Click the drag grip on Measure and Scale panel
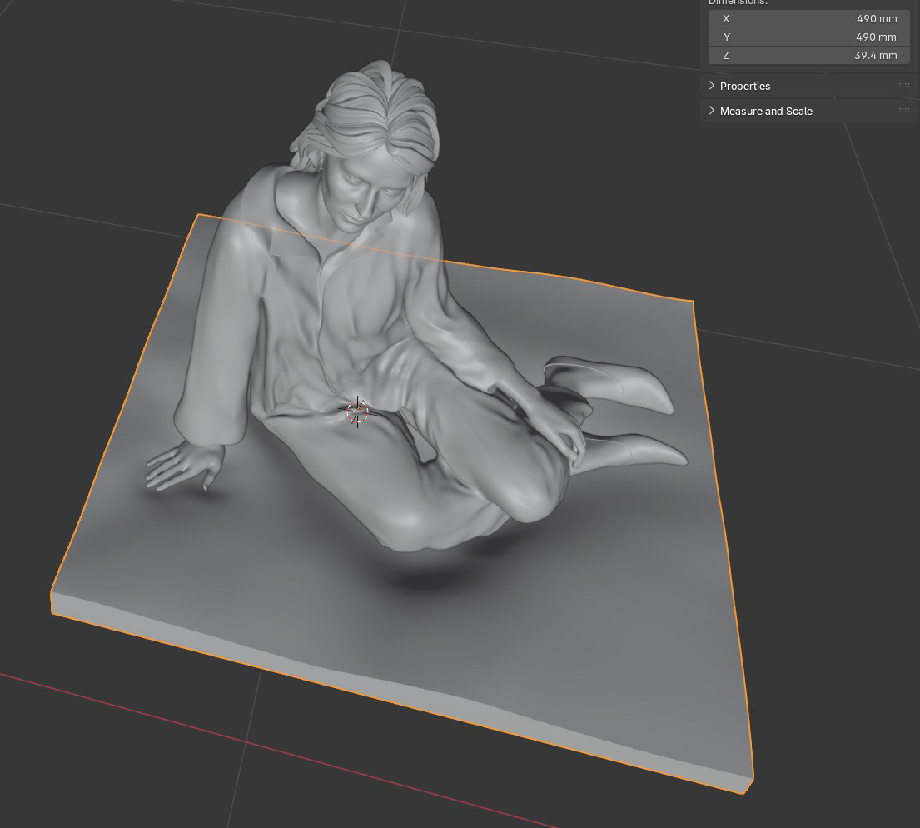The height and width of the screenshot is (828, 920). coord(903,111)
